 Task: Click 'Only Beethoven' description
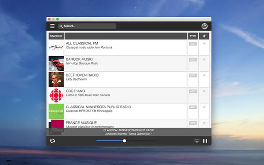pyautogui.click(x=76, y=79)
